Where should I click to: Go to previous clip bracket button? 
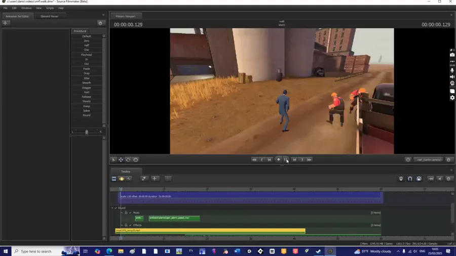[x=262, y=160]
